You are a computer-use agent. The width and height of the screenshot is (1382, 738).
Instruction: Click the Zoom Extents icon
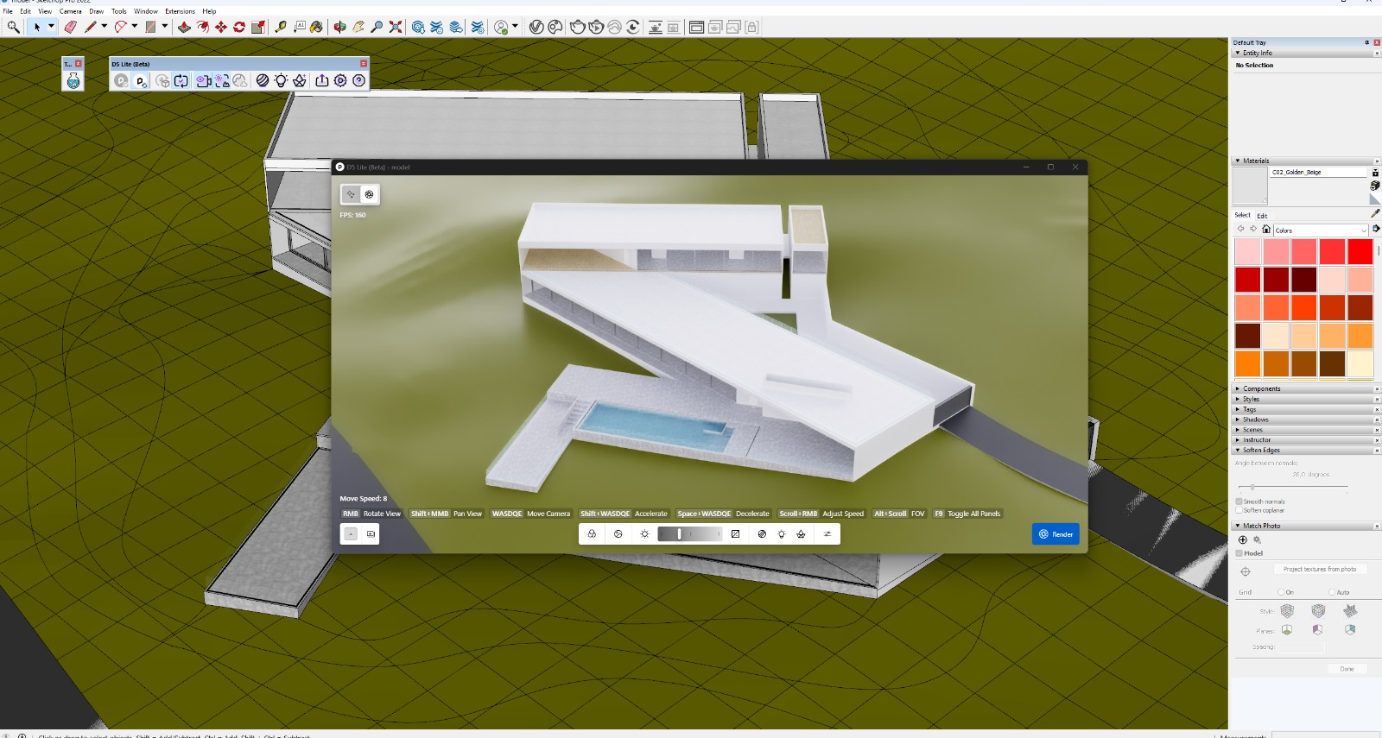click(x=396, y=27)
